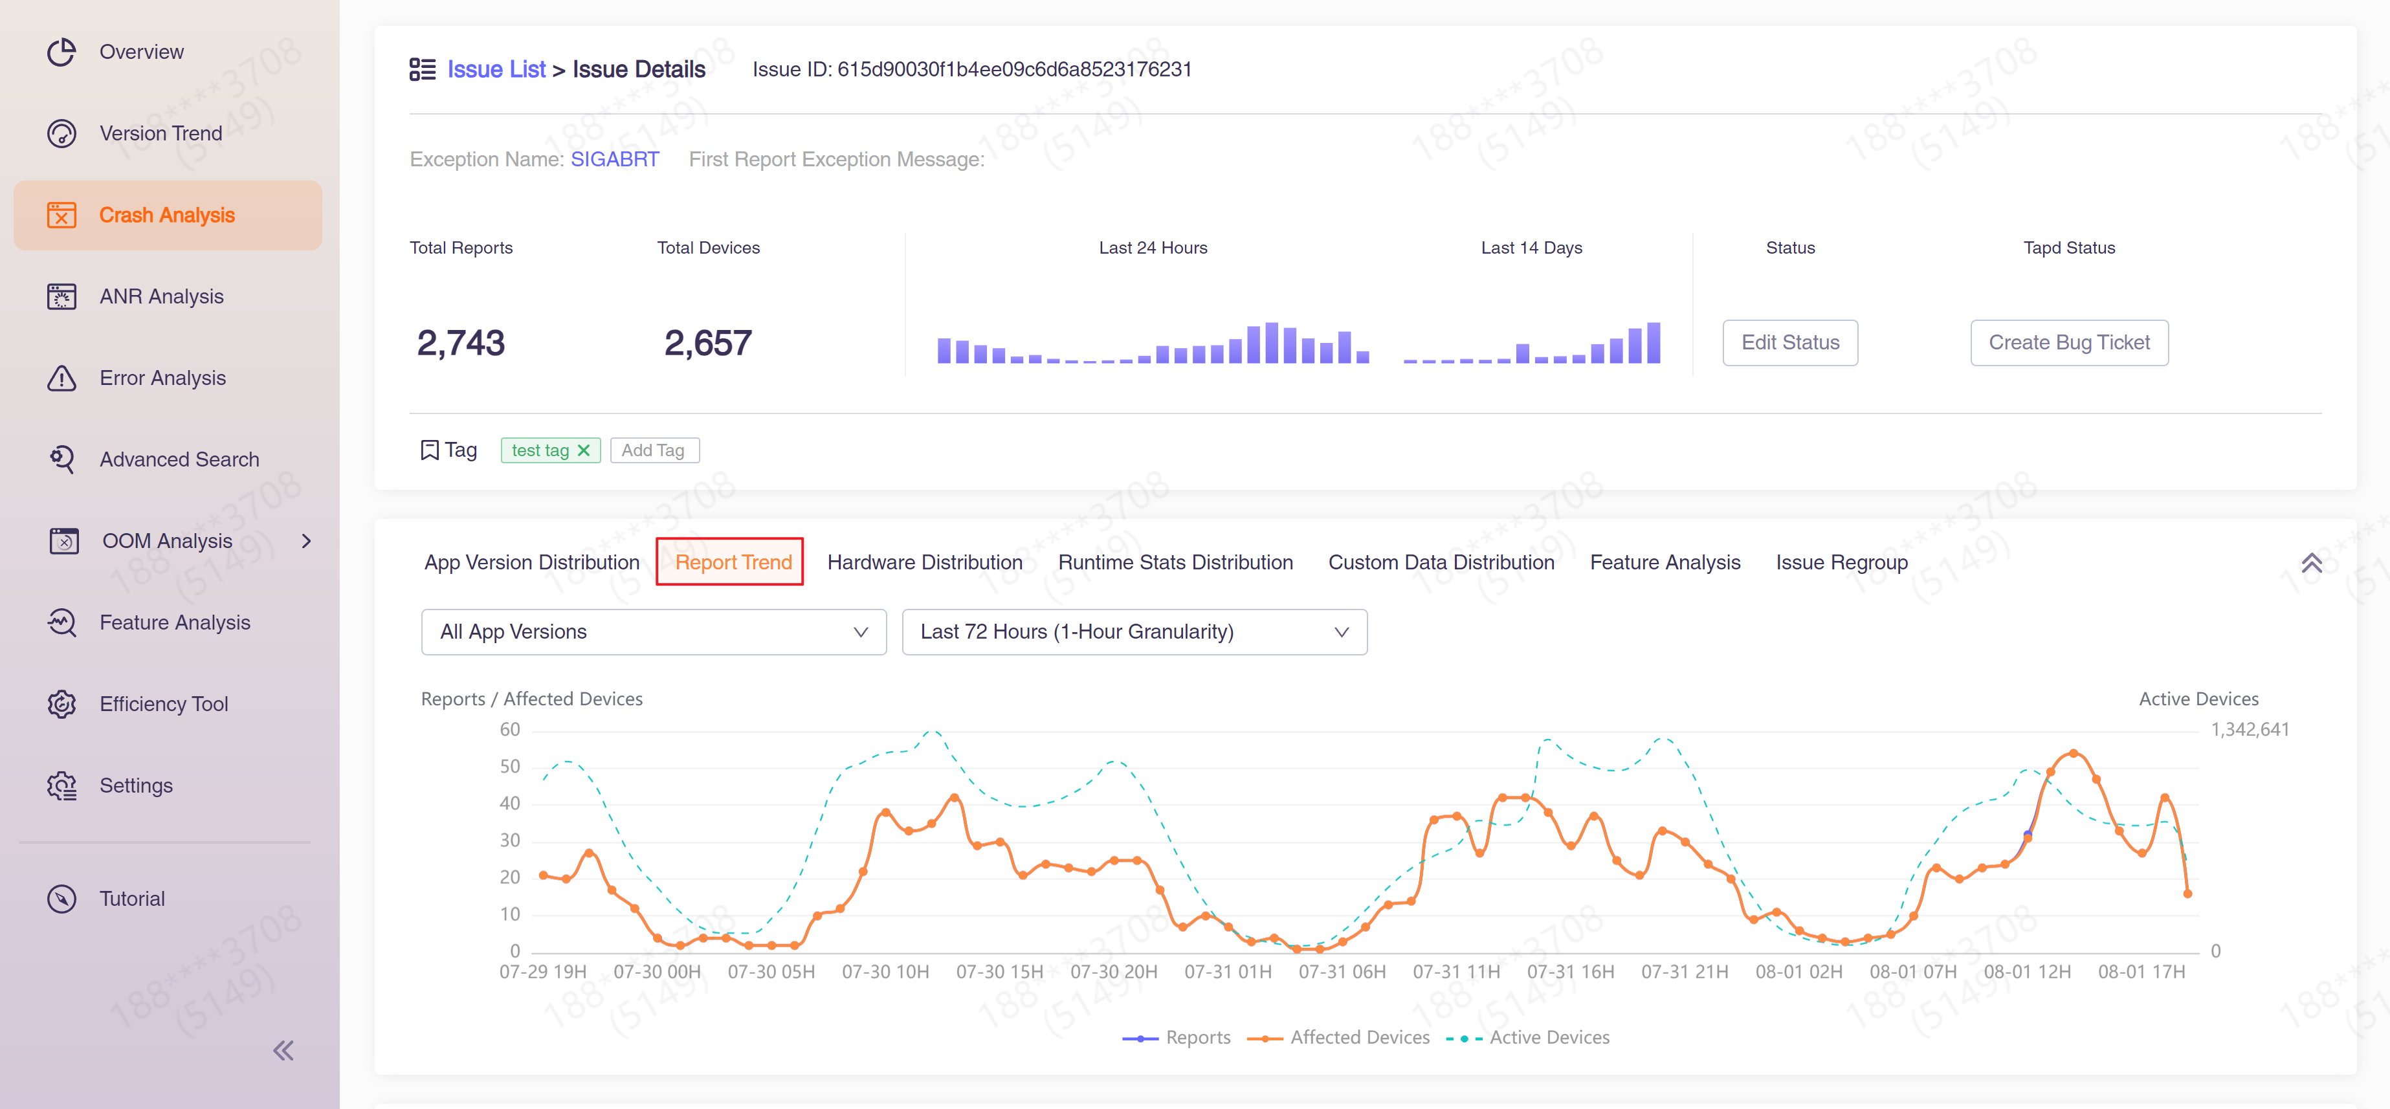Screen dimensions: 2390x1109
Task: Click the Advanced Search magnifier icon
Action: [61, 459]
